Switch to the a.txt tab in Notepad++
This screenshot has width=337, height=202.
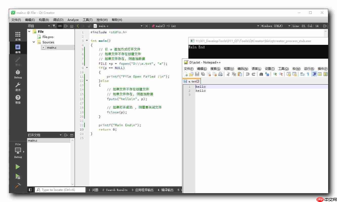[x=191, y=81]
